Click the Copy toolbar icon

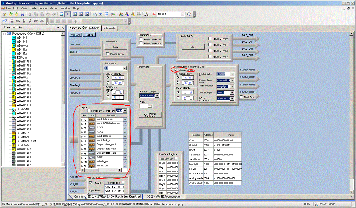[x=36, y=14]
